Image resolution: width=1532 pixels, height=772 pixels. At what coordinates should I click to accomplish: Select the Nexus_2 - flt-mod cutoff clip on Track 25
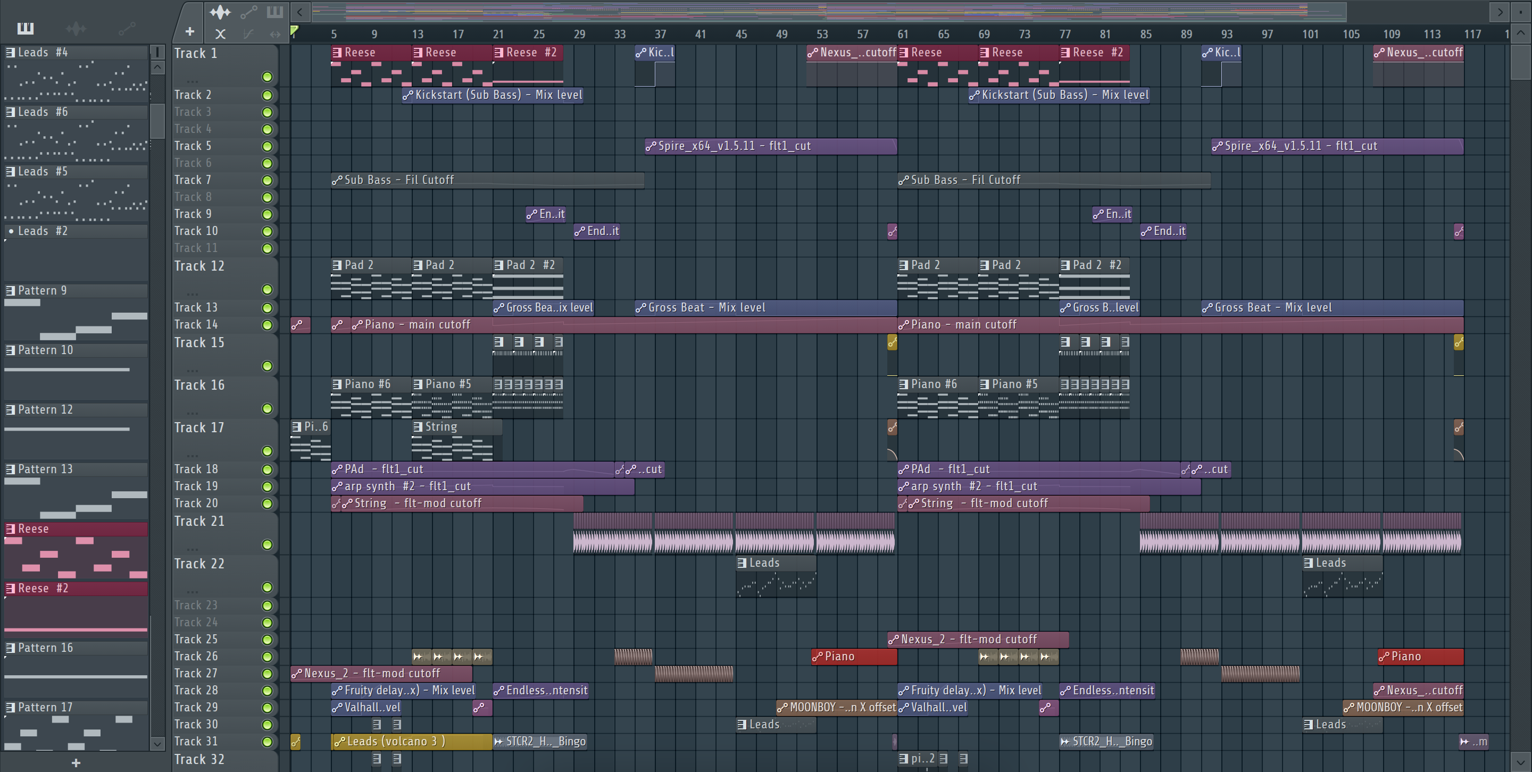point(978,640)
